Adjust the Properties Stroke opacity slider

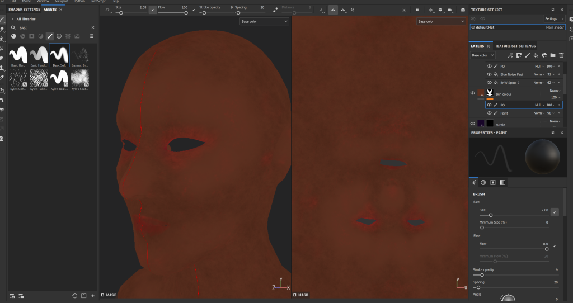(x=515, y=275)
